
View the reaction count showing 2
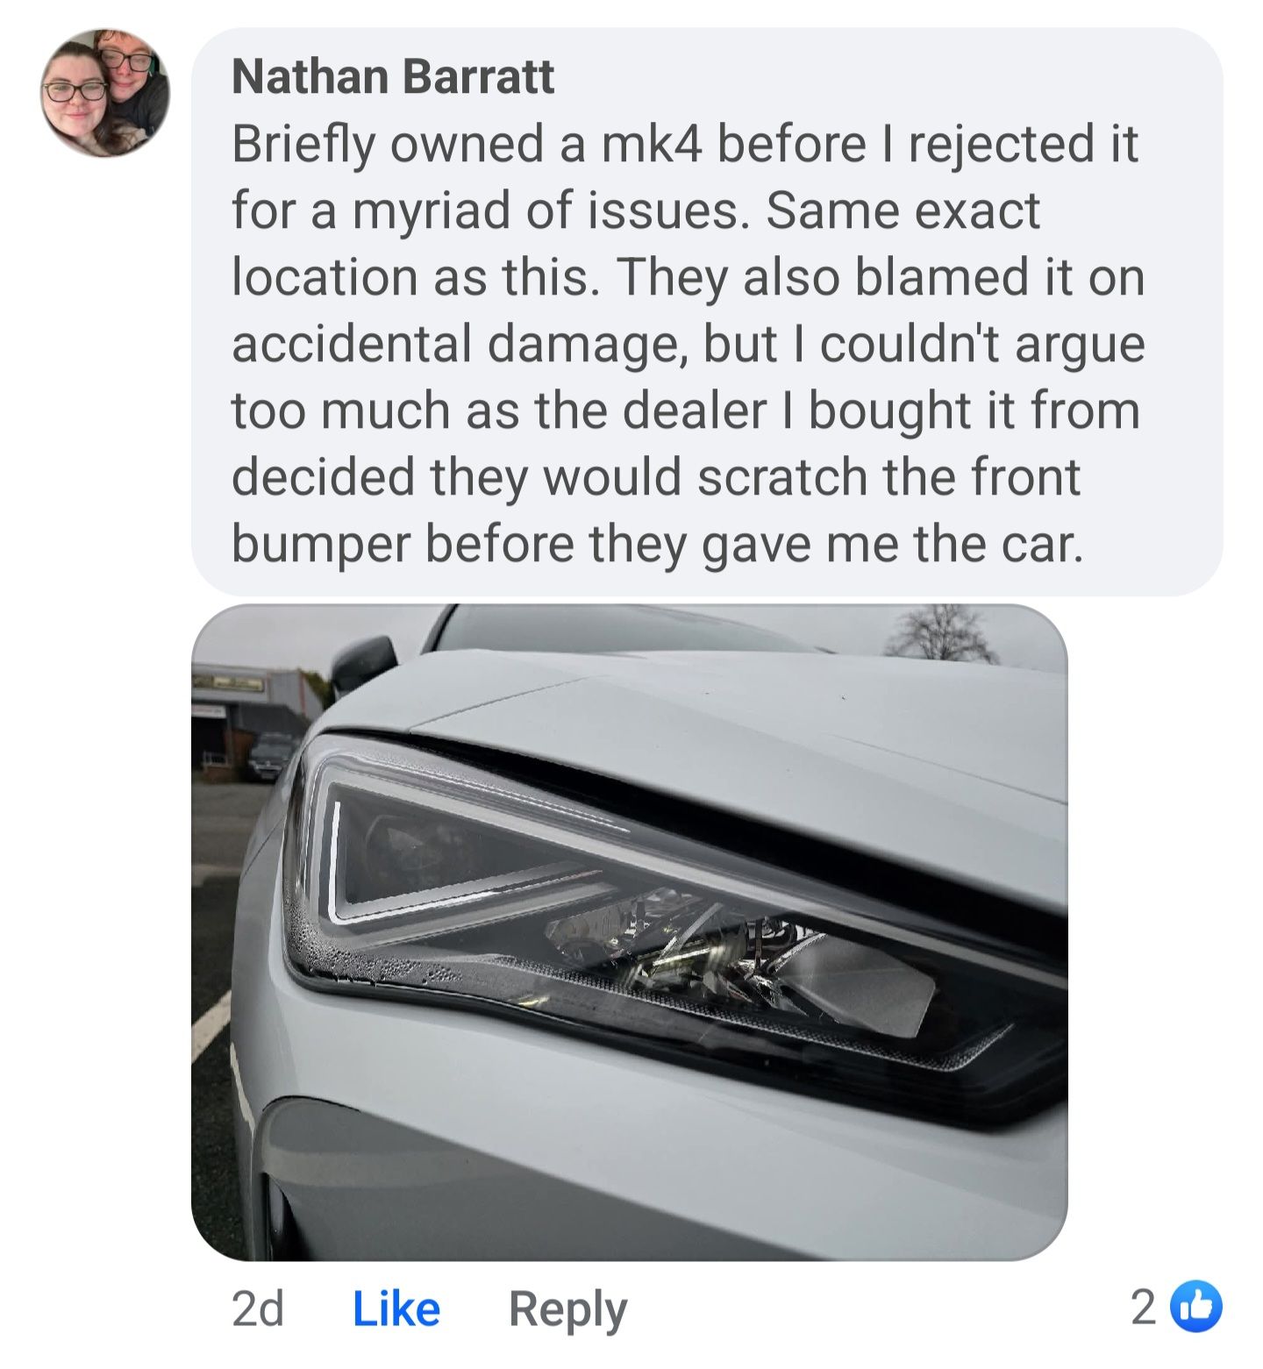pyautogui.click(x=1144, y=1308)
